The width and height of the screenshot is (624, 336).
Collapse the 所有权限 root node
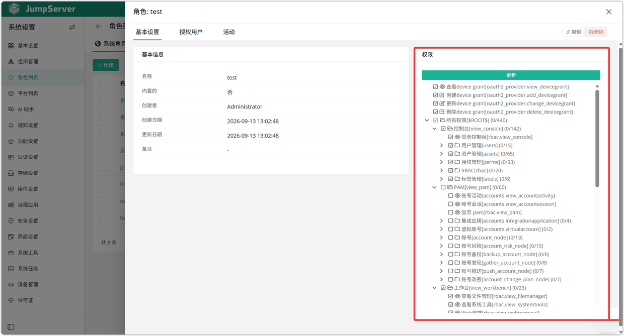coord(427,121)
